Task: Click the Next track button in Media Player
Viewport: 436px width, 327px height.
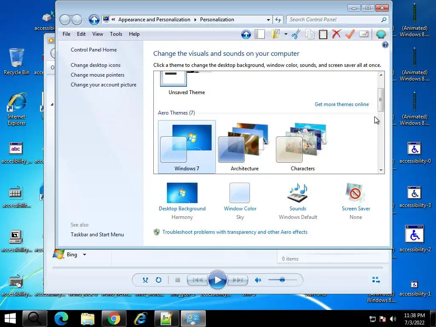Action: [237, 280]
